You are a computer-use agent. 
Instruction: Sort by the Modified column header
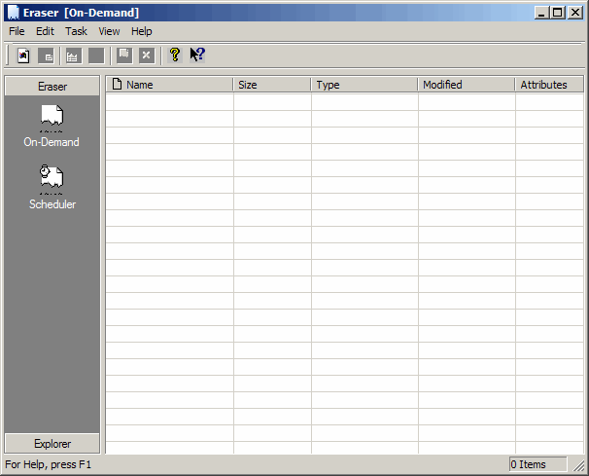point(467,85)
